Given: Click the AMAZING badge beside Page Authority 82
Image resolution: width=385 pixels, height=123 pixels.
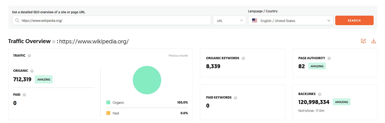Looking at the screenshot, I should point(317,66).
